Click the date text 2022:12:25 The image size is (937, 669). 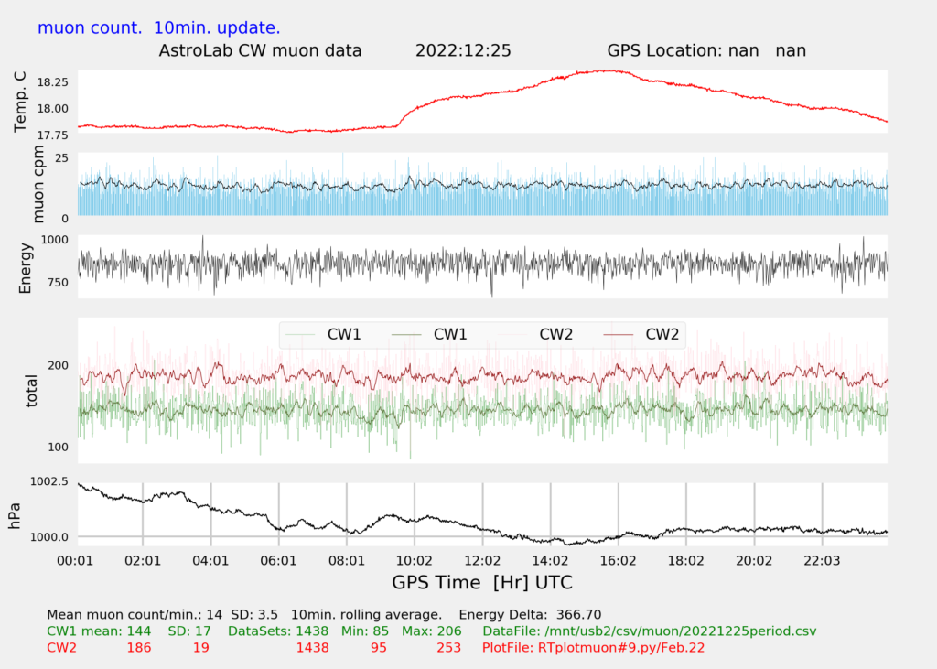tap(463, 50)
